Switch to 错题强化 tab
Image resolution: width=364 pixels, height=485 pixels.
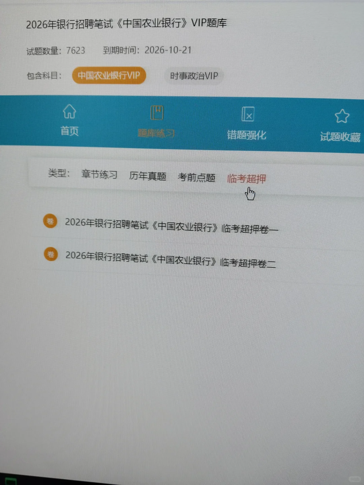point(247,124)
